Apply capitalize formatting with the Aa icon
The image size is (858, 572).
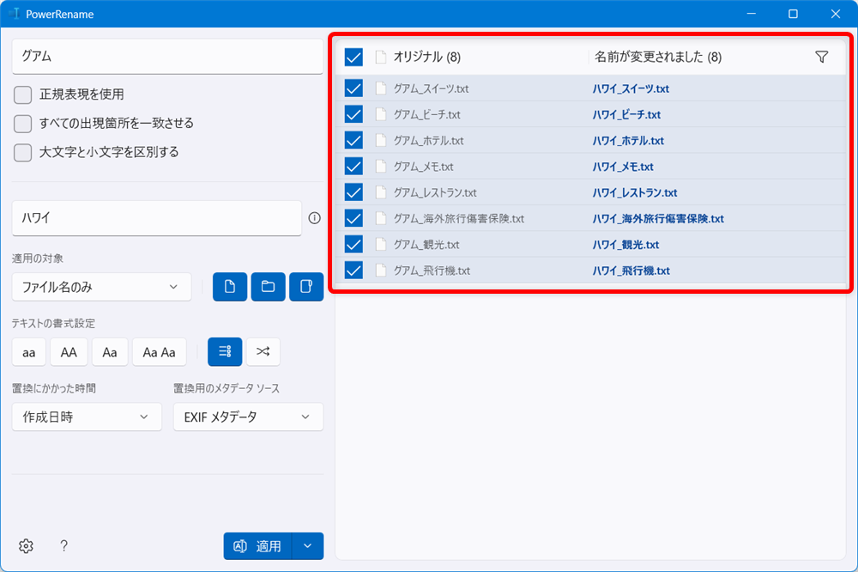[109, 351]
